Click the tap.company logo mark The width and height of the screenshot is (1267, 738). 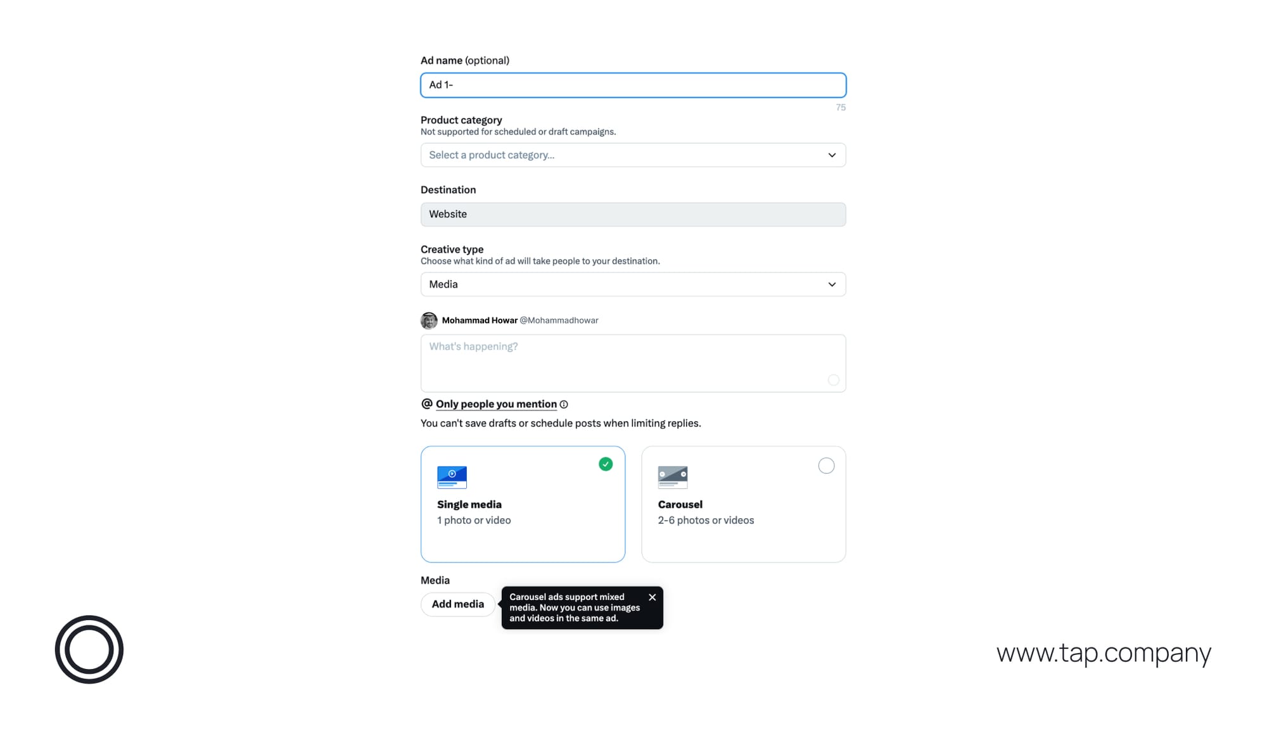[x=89, y=649]
